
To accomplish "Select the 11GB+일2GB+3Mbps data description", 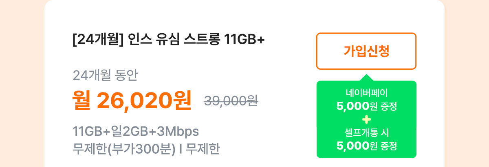I will [135, 132].
